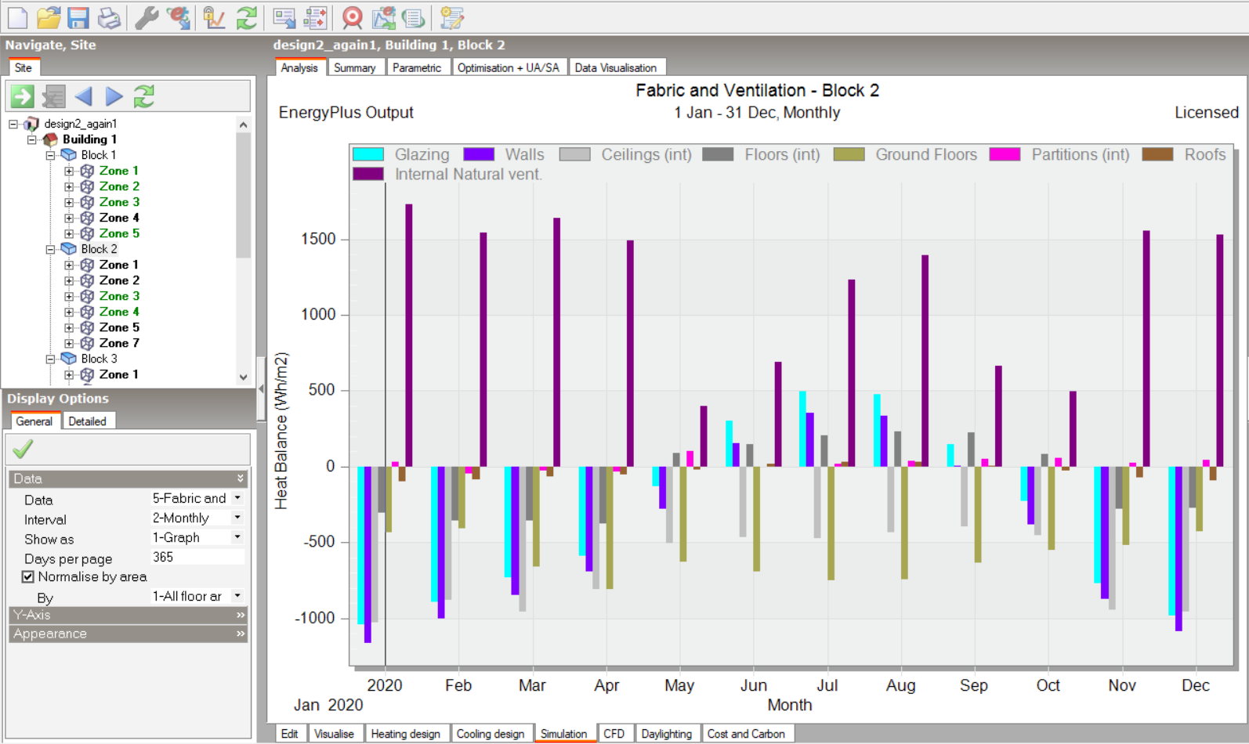The width and height of the screenshot is (1249, 744).
Task: Open an existing file via folder icon
Action: (x=49, y=17)
